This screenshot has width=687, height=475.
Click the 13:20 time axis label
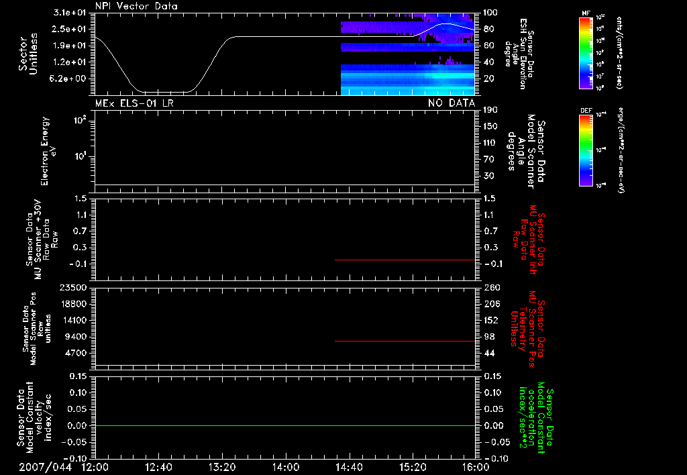(222, 467)
